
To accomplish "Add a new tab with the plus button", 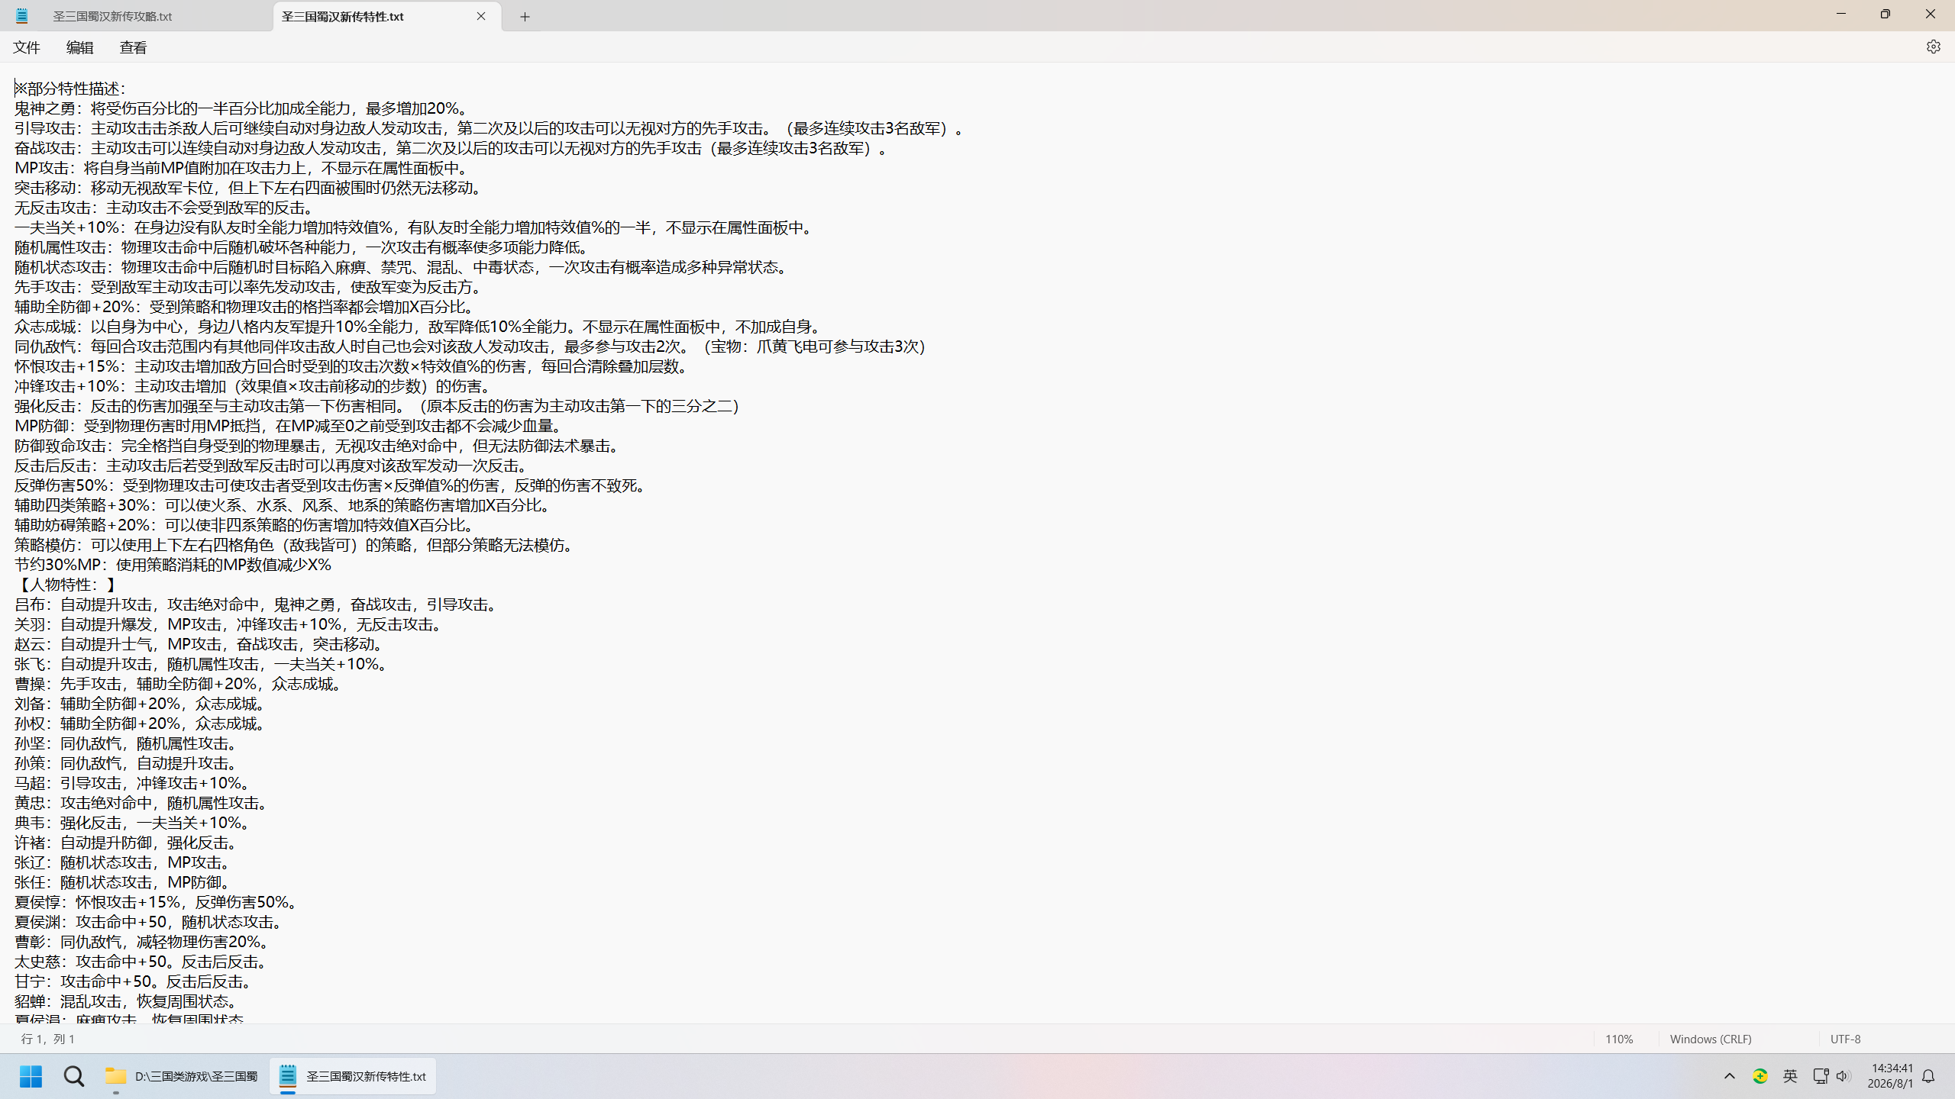I will click(x=525, y=16).
